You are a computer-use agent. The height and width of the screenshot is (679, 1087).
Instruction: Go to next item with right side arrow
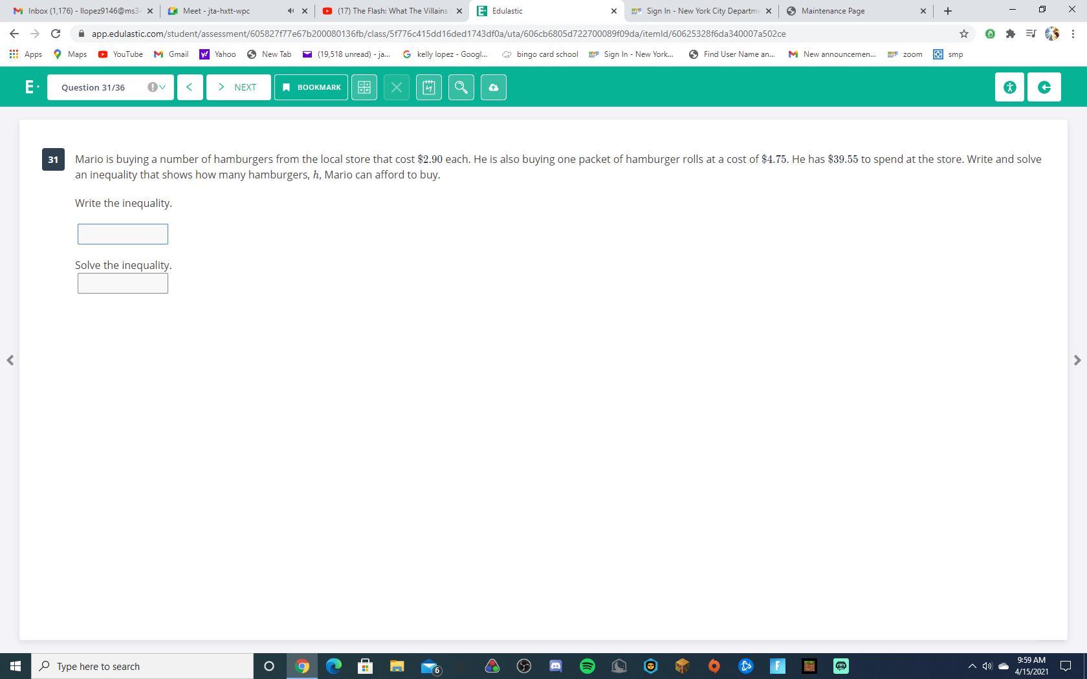[x=1077, y=360]
